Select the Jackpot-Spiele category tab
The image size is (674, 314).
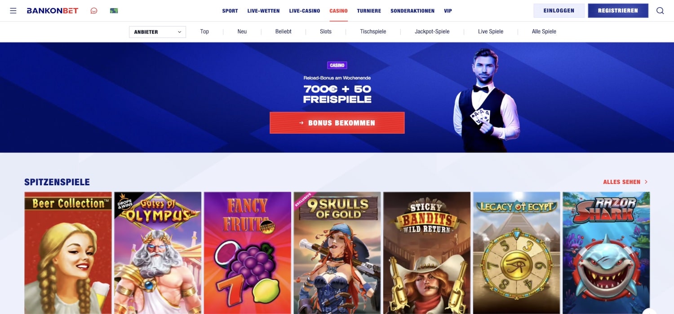(432, 31)
